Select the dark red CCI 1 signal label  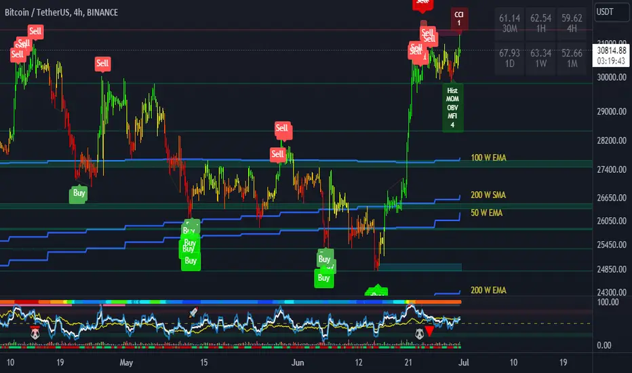pyautogui.click(x=459, y=18)
